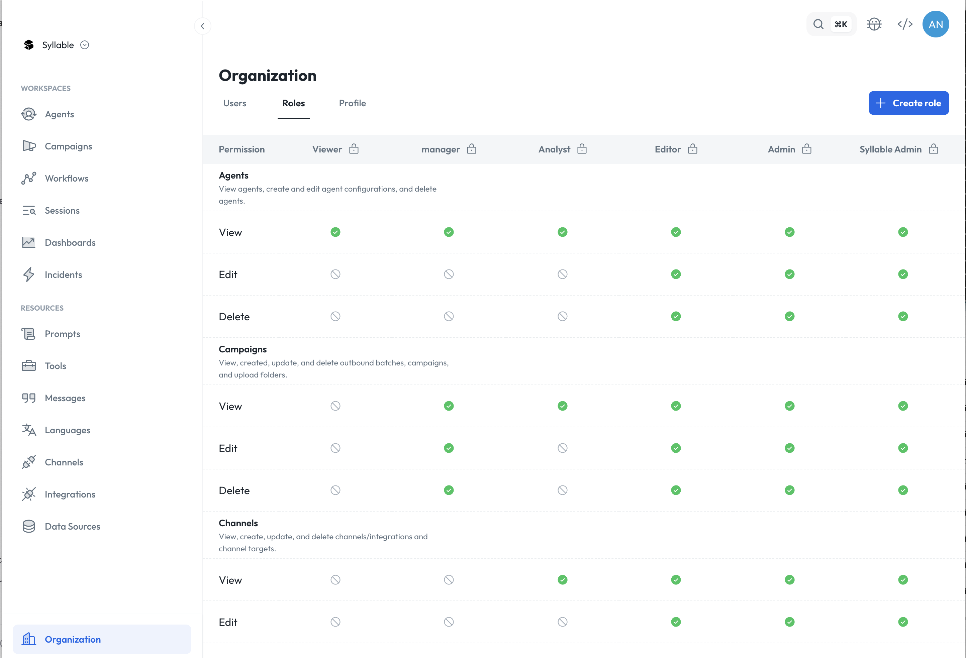Toggle Channels Edit permission for Syllable Admin
The height and width of the screenshot is (658, 966).
(903, 622)
